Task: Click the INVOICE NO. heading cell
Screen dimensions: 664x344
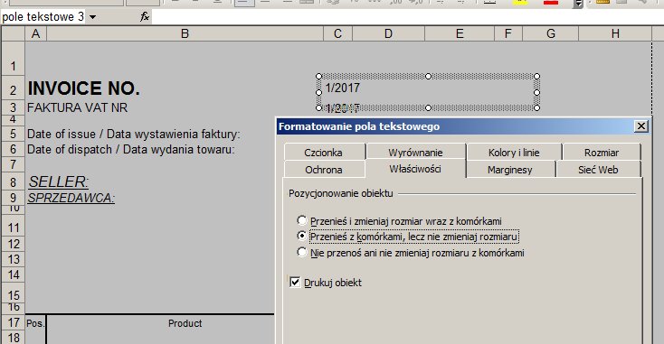Action: (84, 88)
